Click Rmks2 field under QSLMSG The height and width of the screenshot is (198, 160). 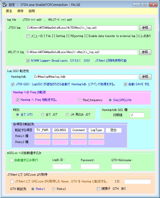(x=60, y=142)
